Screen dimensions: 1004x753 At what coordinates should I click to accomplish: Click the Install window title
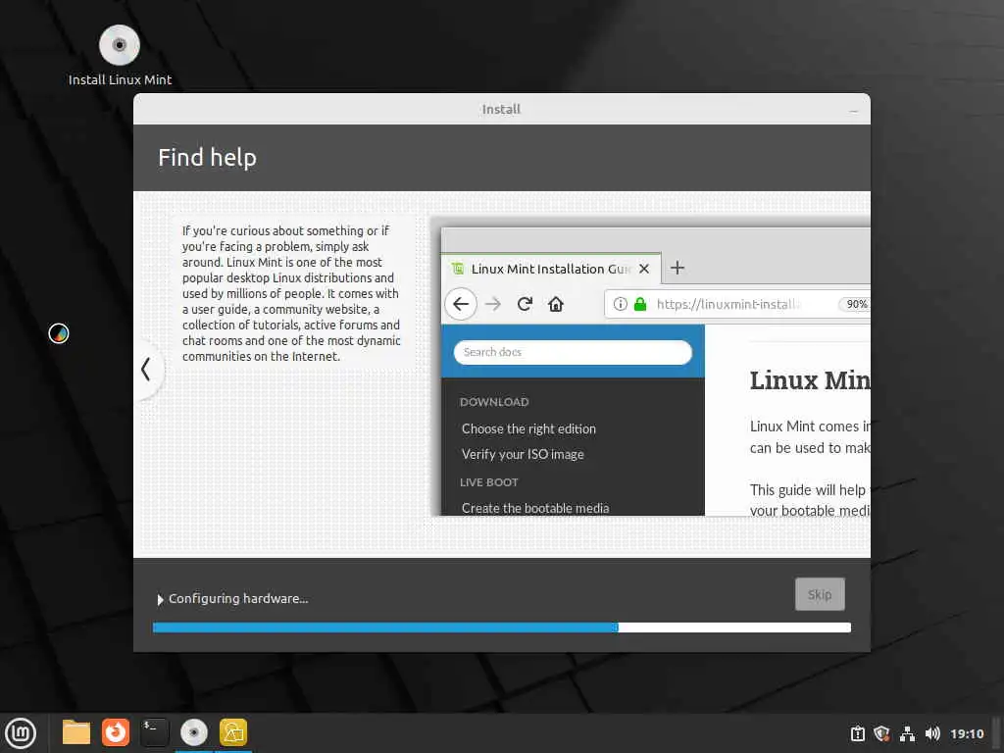pos(501,110)
